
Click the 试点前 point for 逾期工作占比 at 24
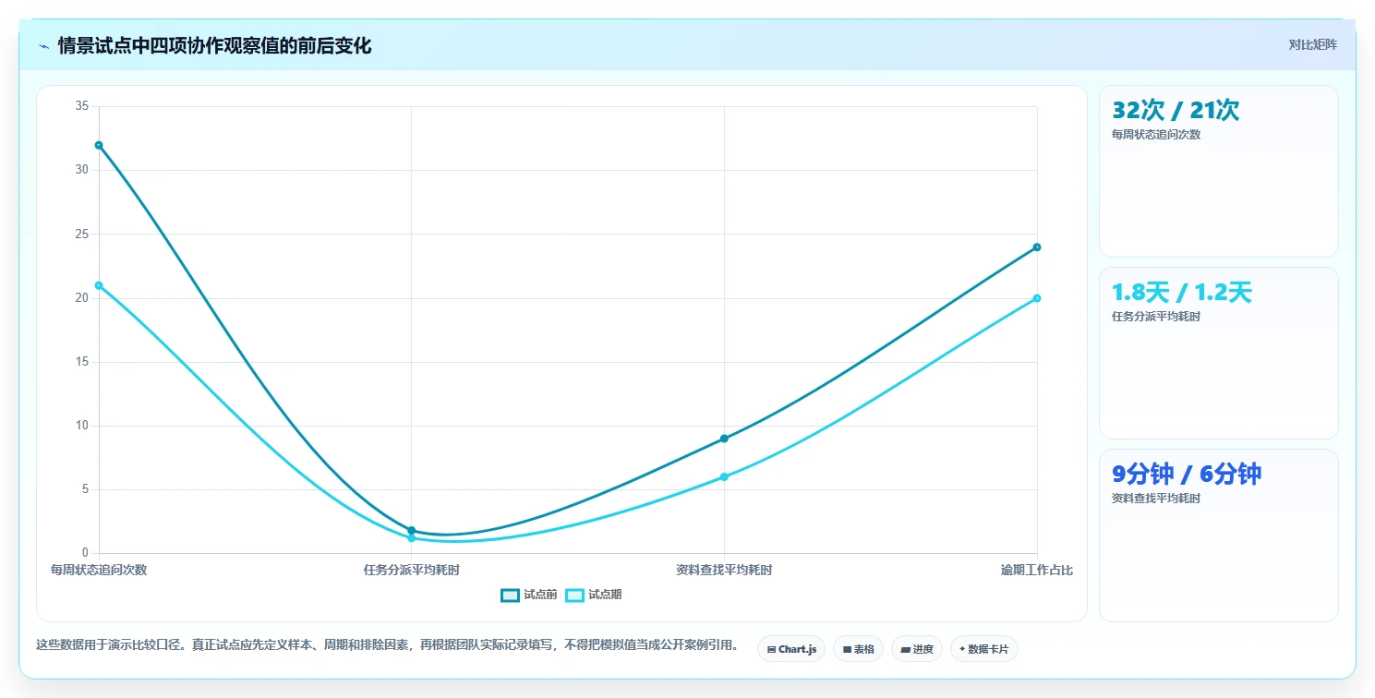click(x=1037, y=247)
